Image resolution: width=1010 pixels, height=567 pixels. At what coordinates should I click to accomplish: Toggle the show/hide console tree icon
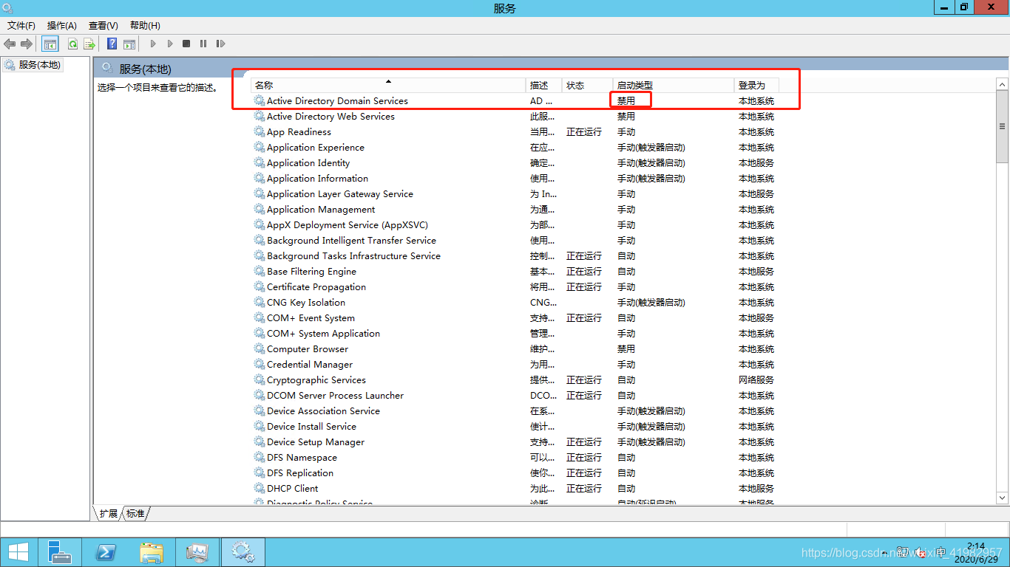(50, 44)
